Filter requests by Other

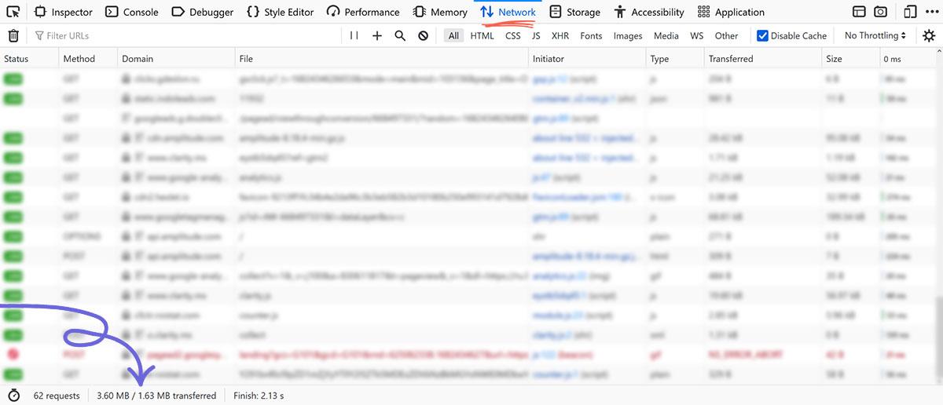pyautogui.click(x=726, y=35)
